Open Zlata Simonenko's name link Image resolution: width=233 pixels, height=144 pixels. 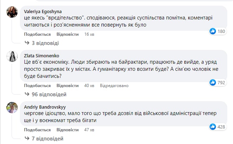pyautogui.click(x=41, y=55)
